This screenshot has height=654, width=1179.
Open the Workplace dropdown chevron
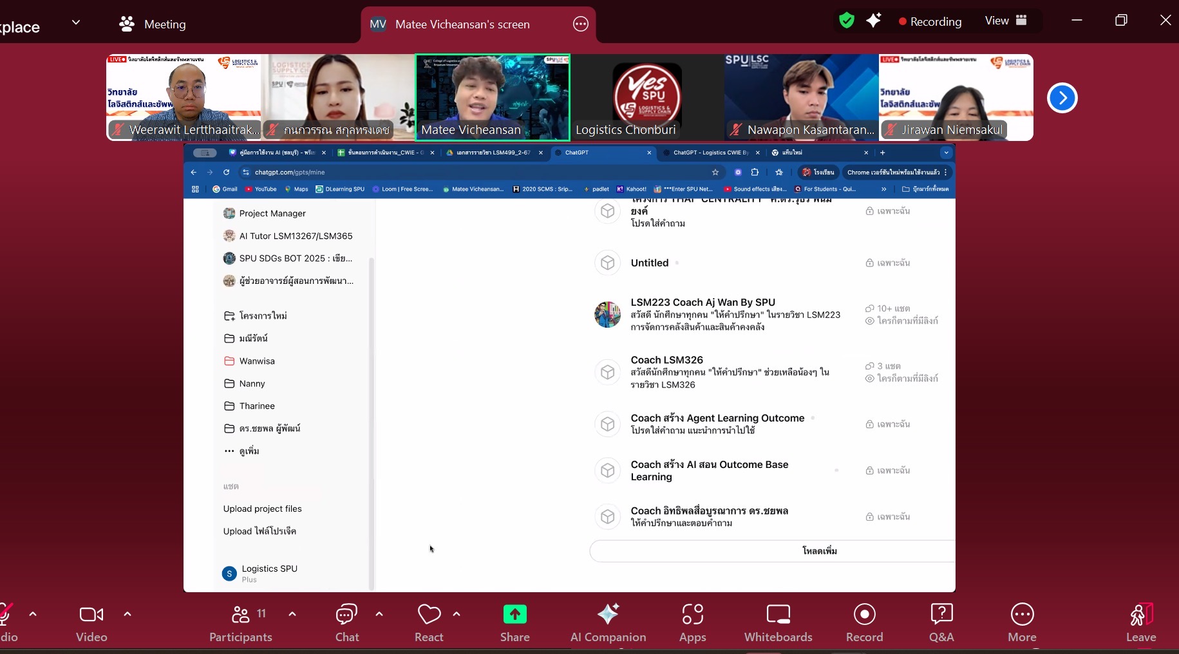coord(76,23)
